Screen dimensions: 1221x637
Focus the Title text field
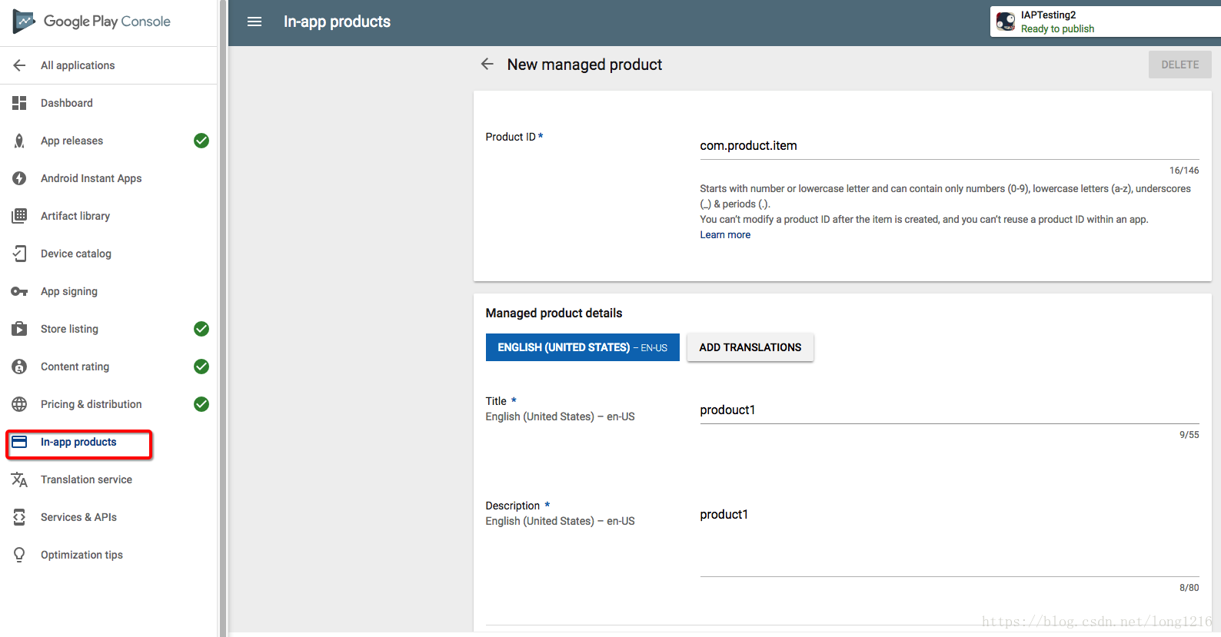(x=949, y=410)
